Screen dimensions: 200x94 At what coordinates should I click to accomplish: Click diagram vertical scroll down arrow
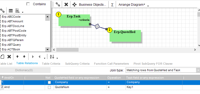[x=199, y=45]
